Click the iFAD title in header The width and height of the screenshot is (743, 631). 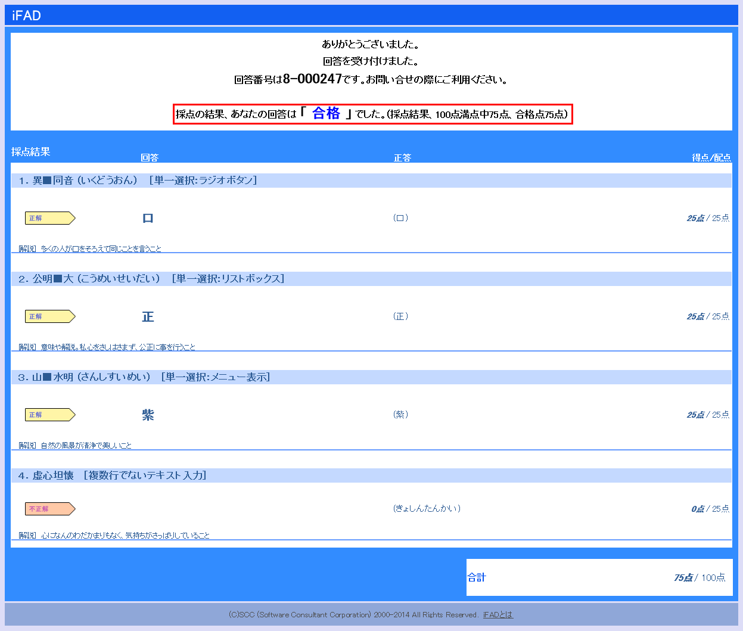coord(27,15)
